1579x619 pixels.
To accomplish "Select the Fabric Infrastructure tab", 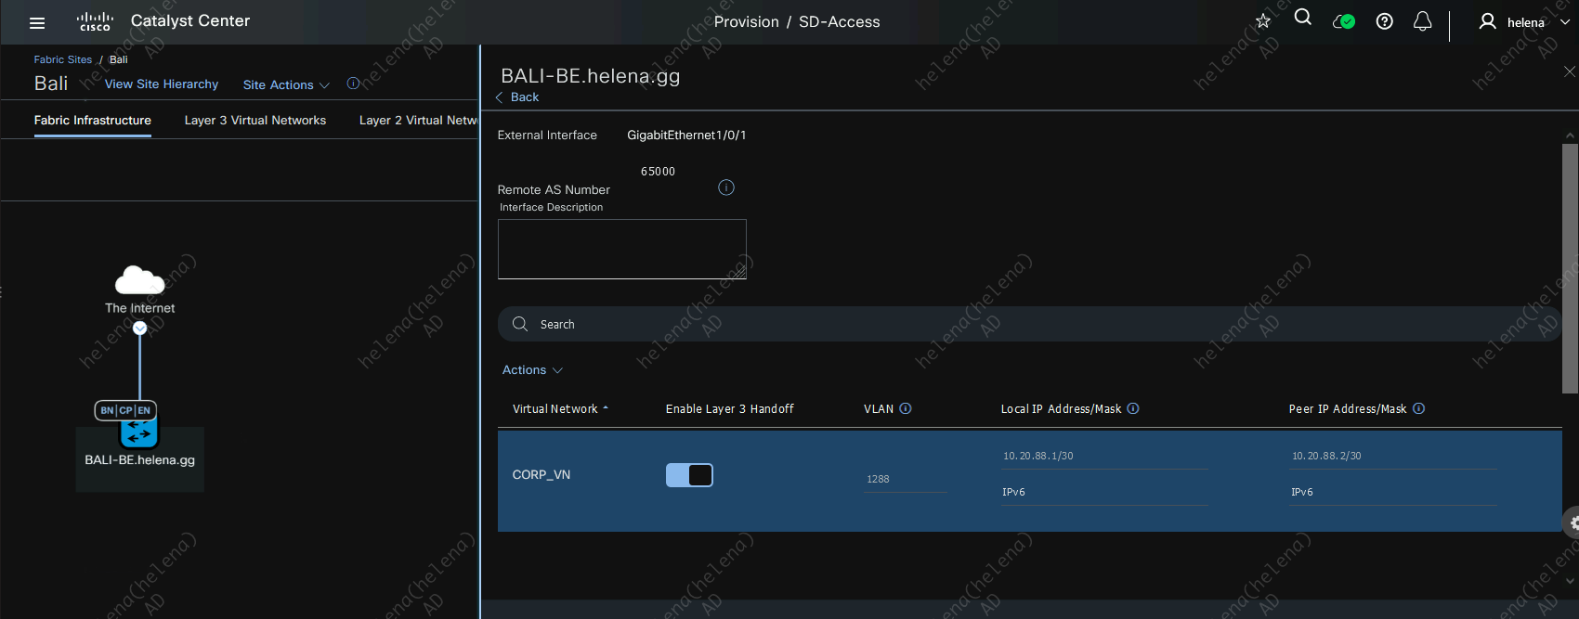I will click(x=93, y=121).
